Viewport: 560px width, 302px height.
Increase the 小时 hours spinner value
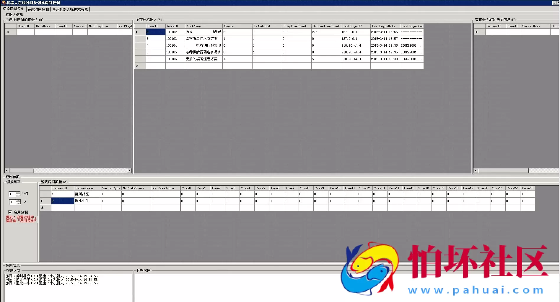tap(18, 193)
